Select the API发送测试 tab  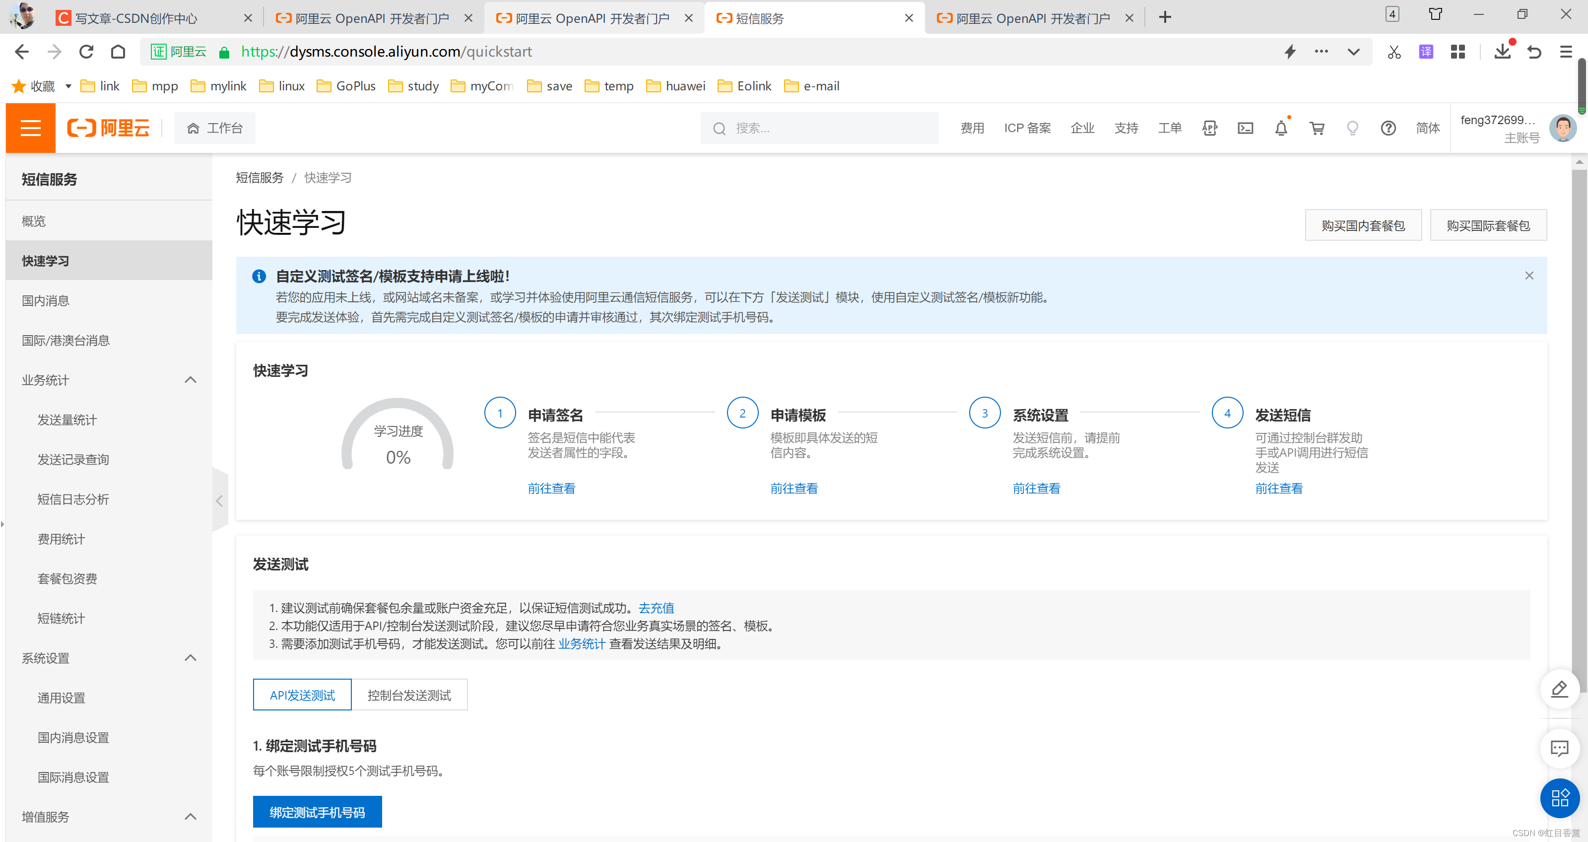[302, 695]
